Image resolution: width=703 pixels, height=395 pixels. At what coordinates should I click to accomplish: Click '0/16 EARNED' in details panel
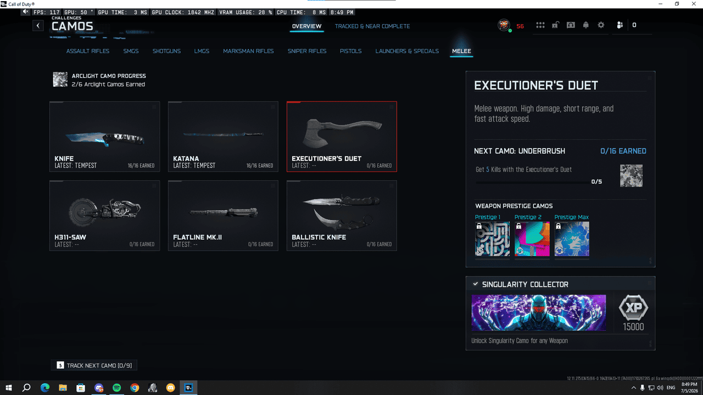[x=623, y=151]
